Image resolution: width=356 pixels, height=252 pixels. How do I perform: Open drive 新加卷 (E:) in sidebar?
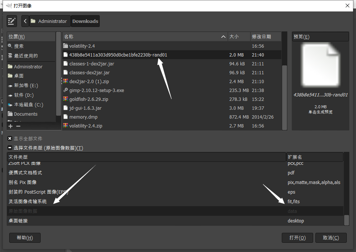pos(31,85)
